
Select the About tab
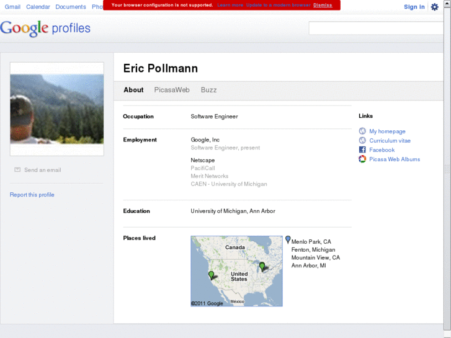pos(133,90)
